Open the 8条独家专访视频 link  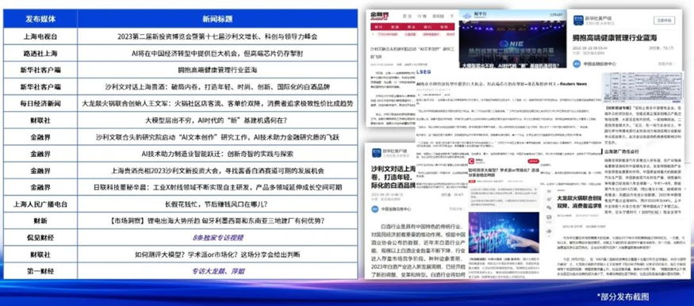(x=218, y=238)
